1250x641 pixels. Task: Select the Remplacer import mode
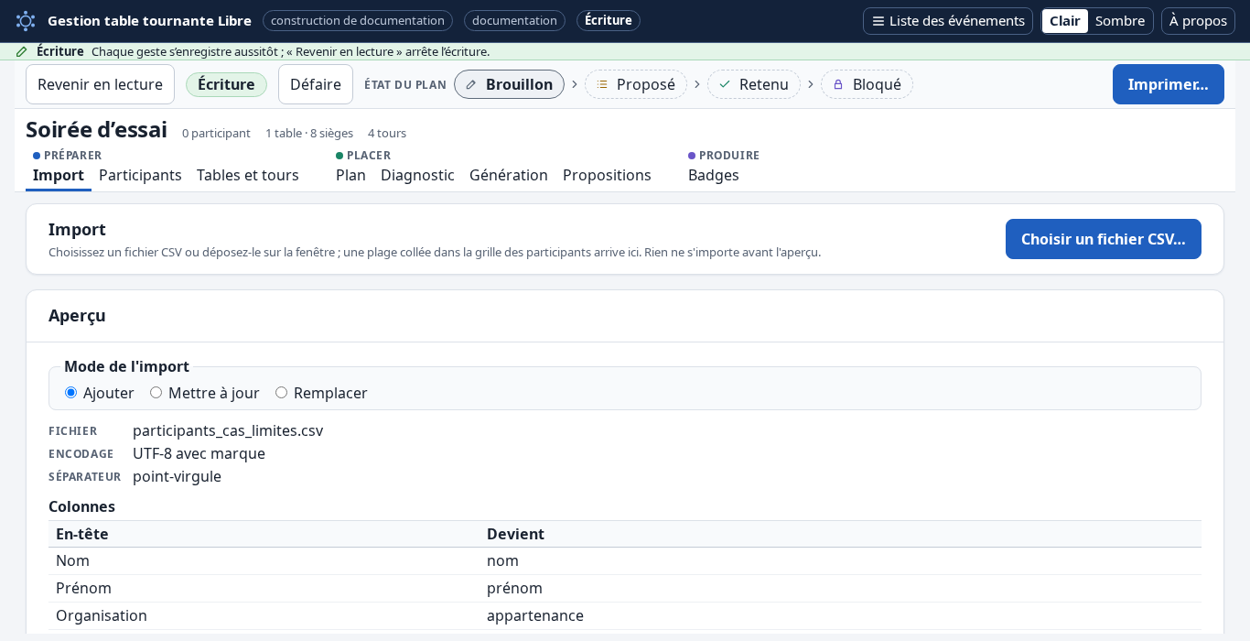click(x=321, y=393)
